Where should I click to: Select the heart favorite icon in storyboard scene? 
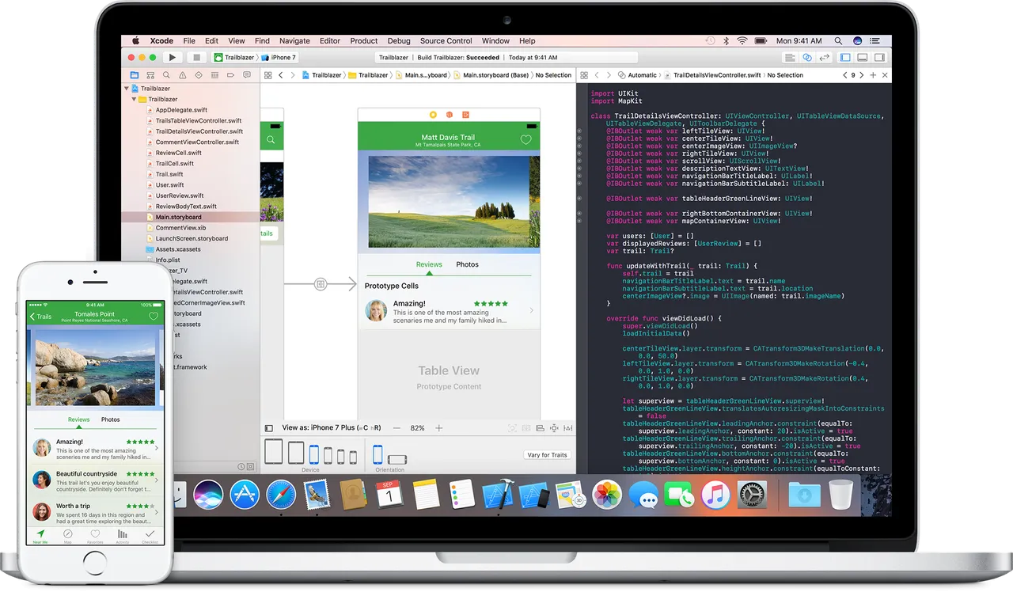[x=525, y=140]
